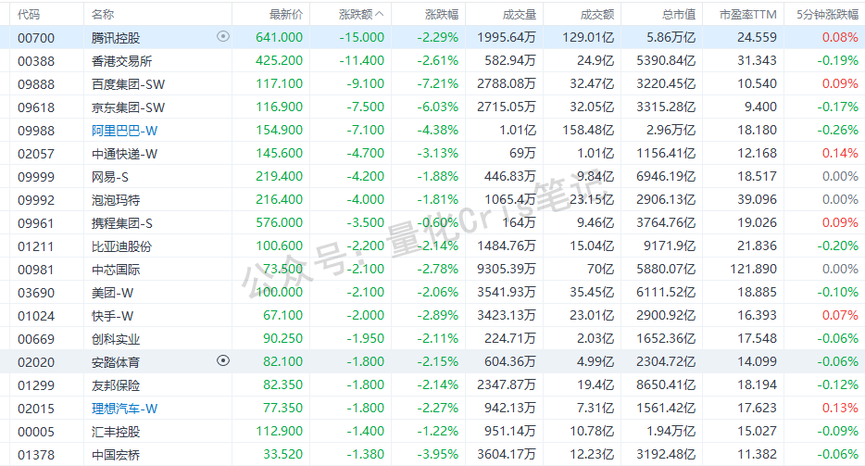865x466 pixels.
Task: Click stock code 09961
Action: [36, 223]
